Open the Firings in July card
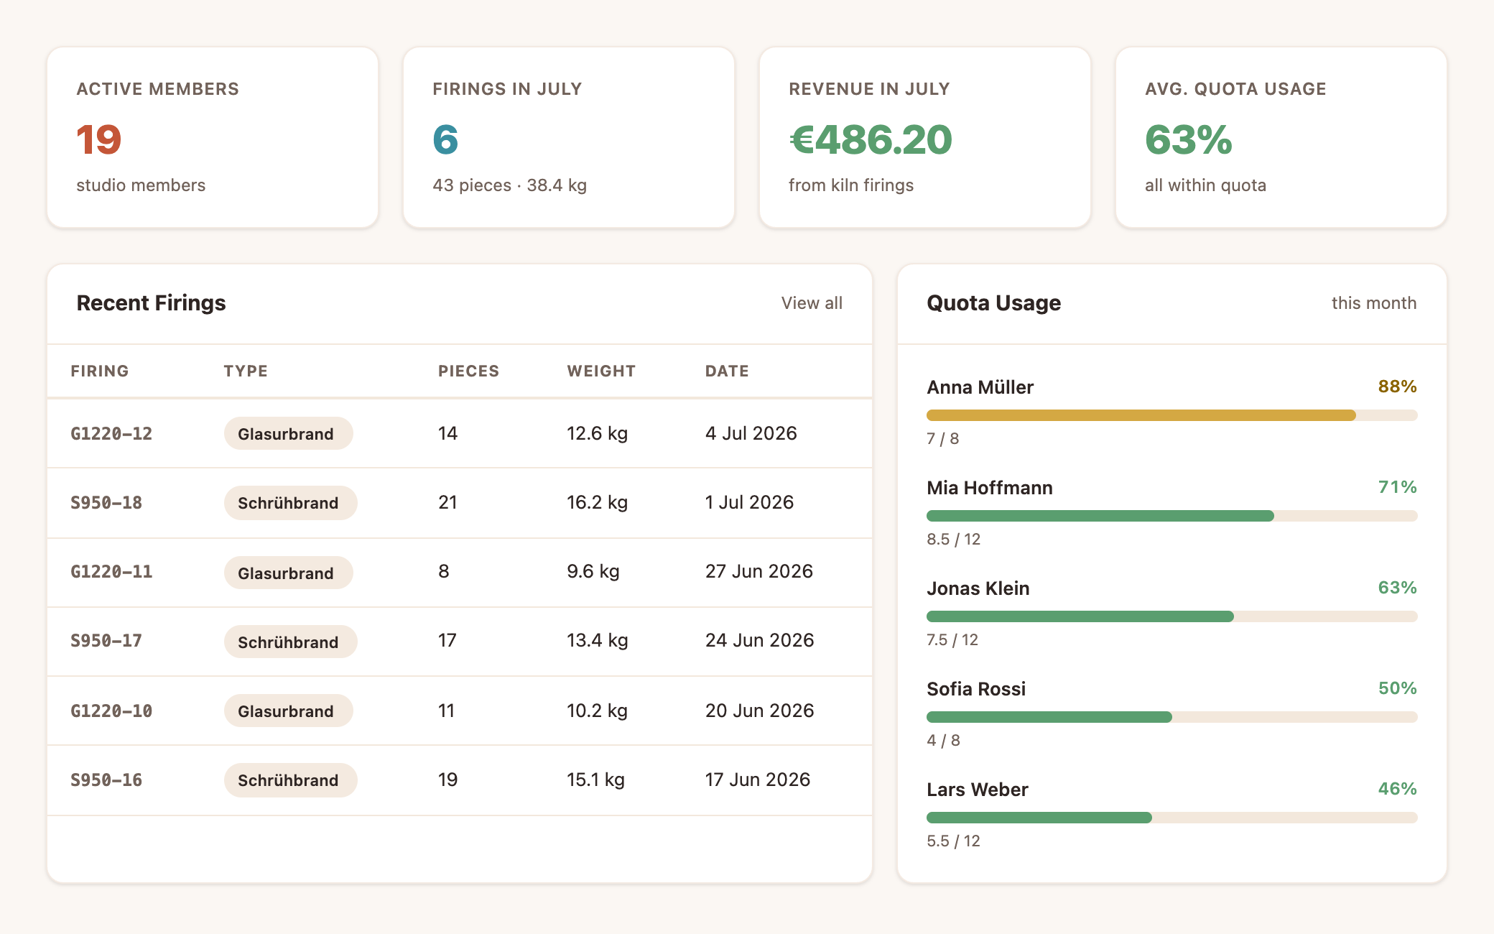This screenshot has height=934, width=1494. [569, 138]
